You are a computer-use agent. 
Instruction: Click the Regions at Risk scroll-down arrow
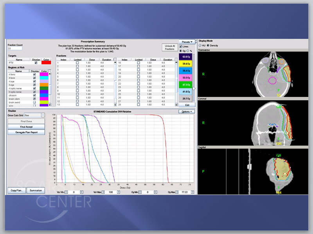point(50,105)
